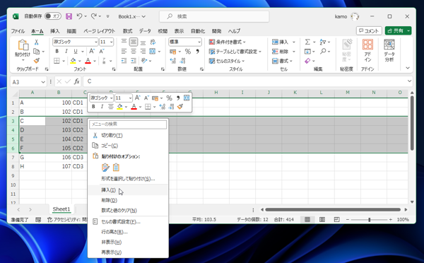Toggle ribbon Underline formatting
This screenshot has height=263, width=424.
pyautogui.click(x=76, y=51)
